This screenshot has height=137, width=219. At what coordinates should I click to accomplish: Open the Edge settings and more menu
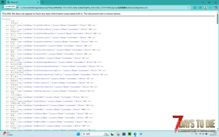click(211, 8)
